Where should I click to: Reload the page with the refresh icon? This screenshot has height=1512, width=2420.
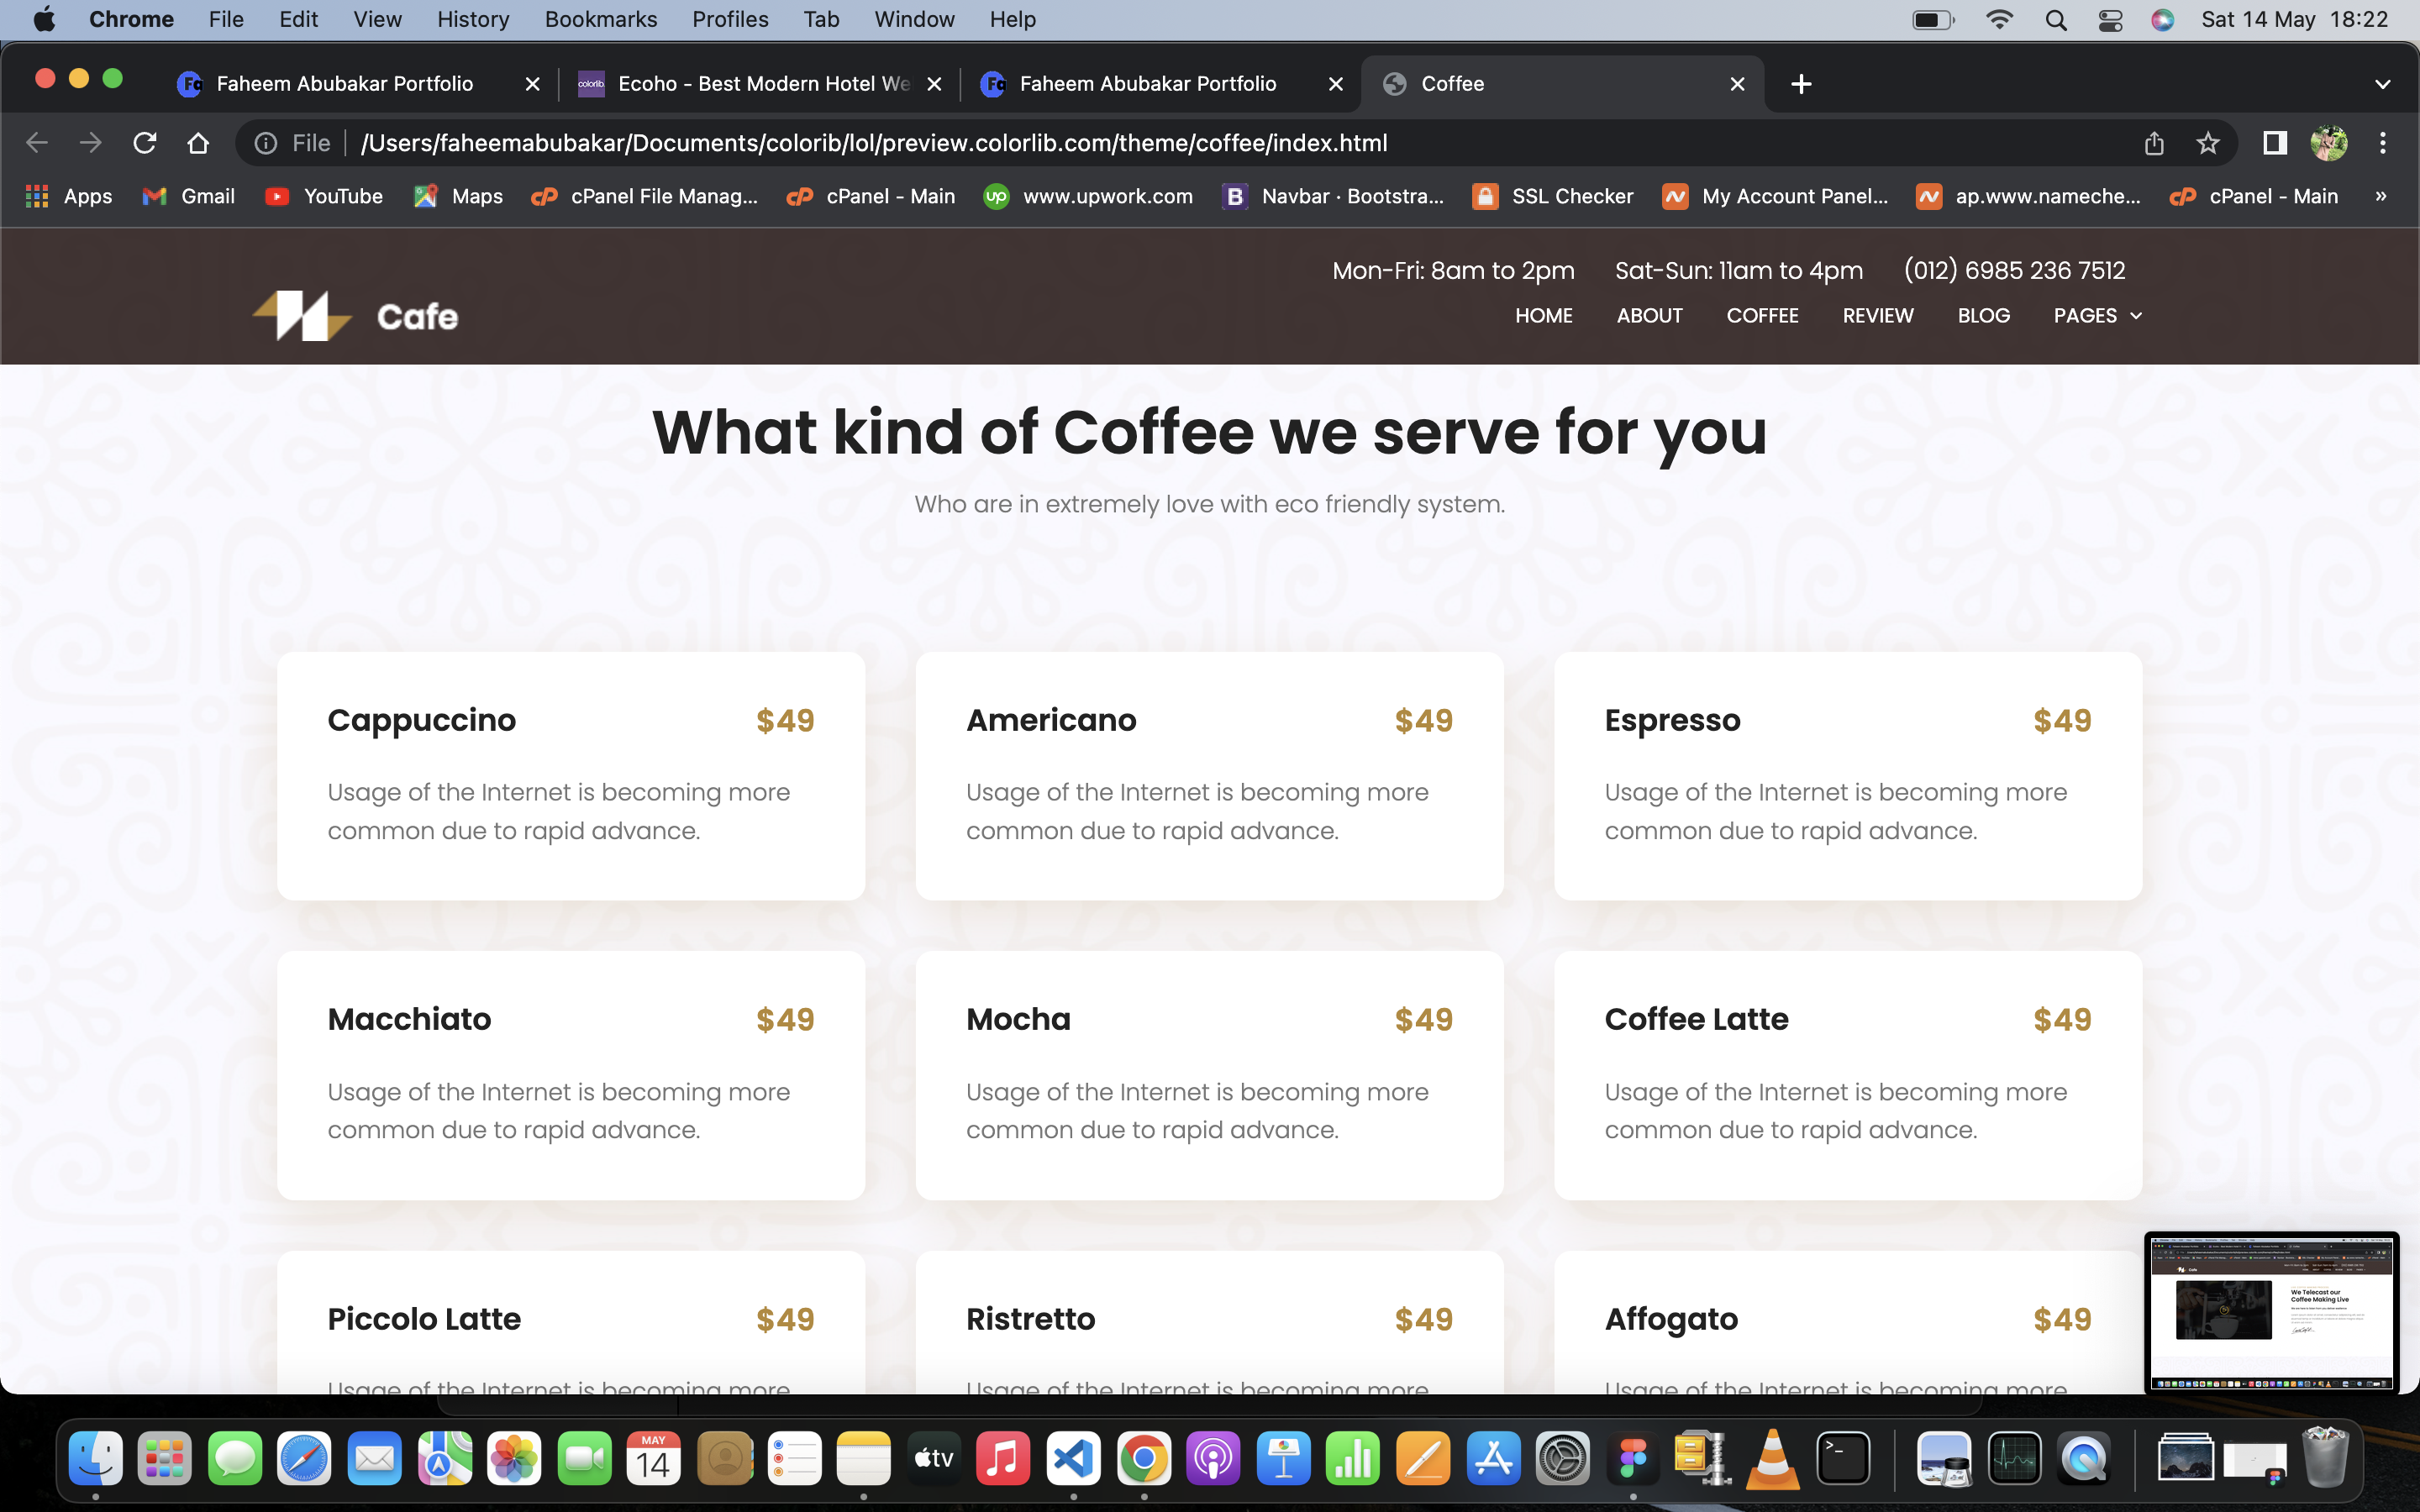pyautogui.click(x=145, y=143)
